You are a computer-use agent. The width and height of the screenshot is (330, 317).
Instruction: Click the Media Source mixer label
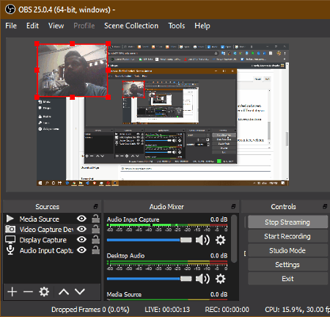(x=124, y=294)
